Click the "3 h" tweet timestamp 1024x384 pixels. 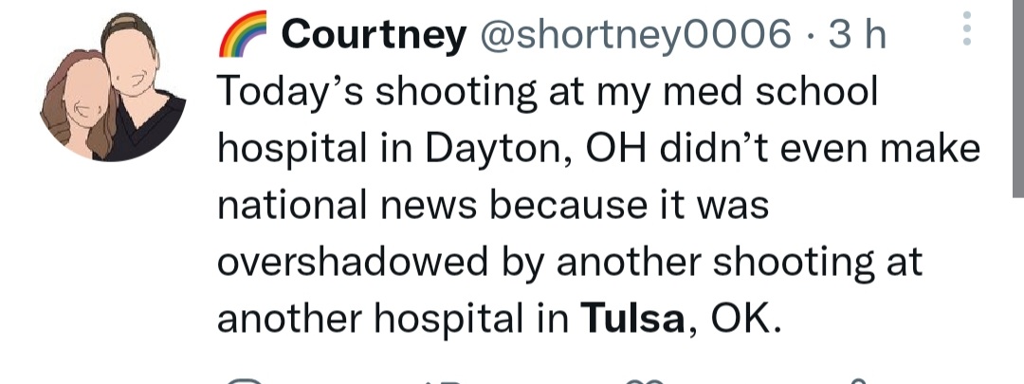click(x=856, y=36)
